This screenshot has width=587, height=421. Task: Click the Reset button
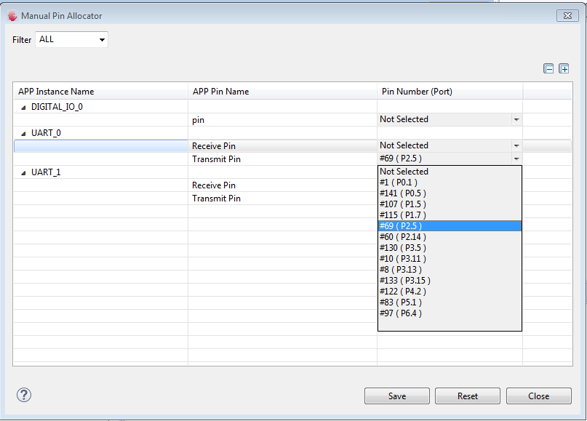(x=468, y=396)
